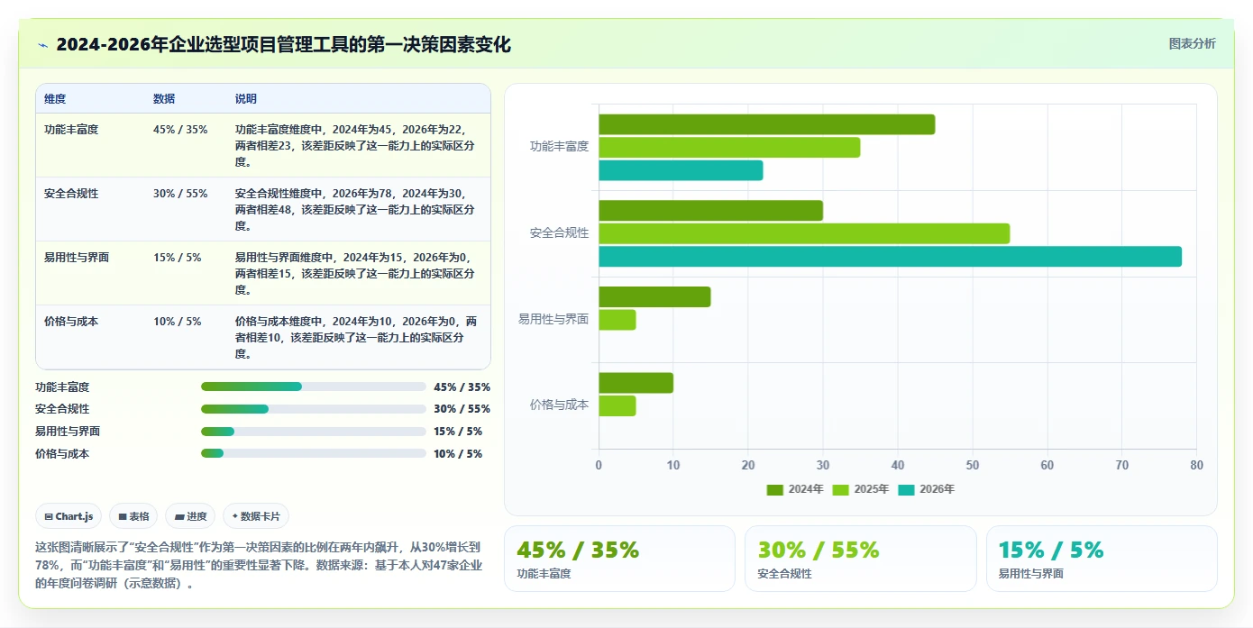
Task: Click the 10% / 5% table cell
Action: (x=178, y=322)
